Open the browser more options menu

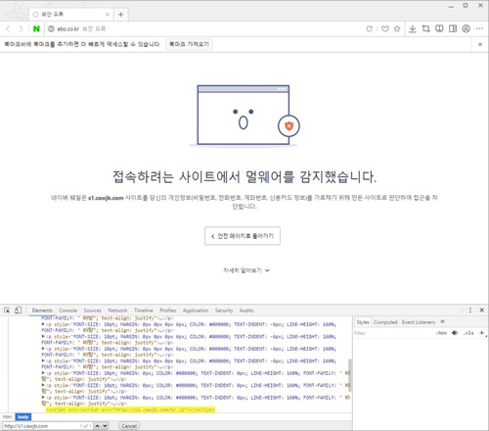(x=479, y=28)
